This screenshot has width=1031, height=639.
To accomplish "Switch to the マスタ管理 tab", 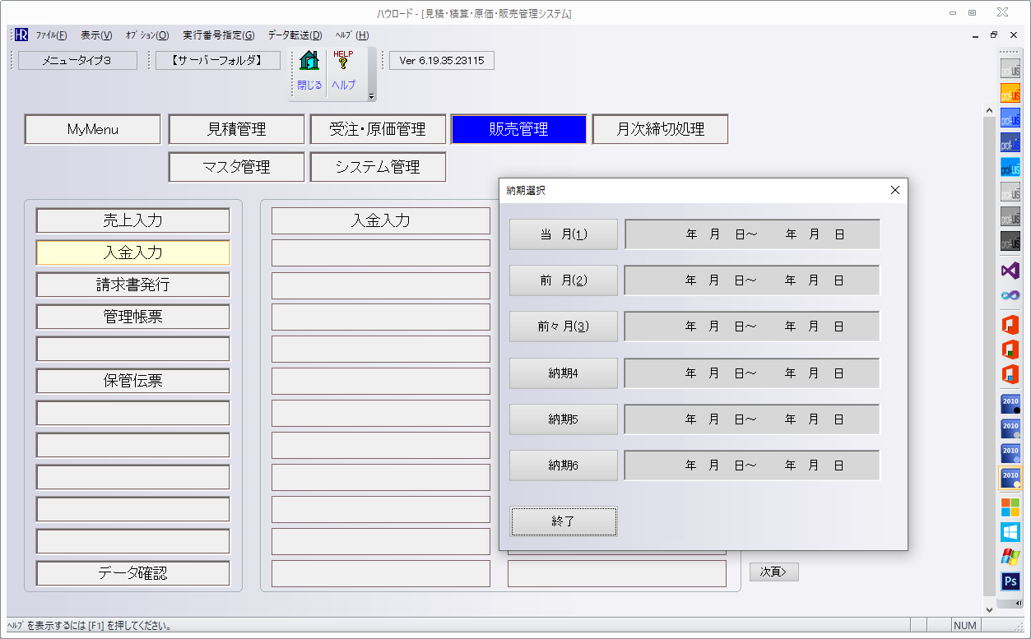I will 236,167.
